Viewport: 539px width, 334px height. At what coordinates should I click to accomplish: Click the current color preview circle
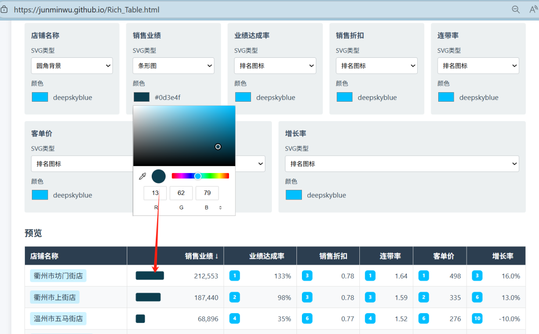159,176
